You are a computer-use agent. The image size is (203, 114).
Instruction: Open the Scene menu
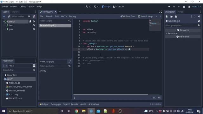5,6
